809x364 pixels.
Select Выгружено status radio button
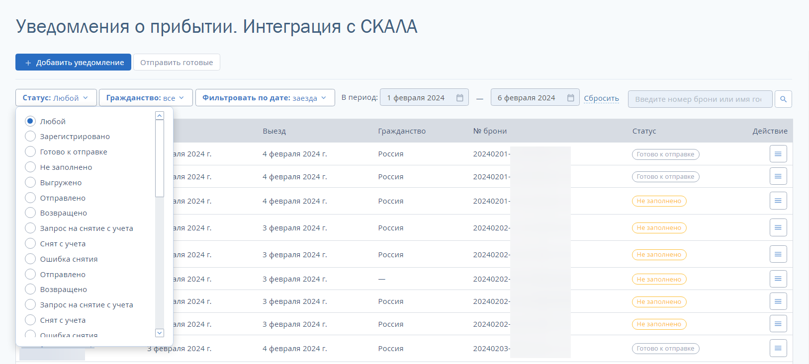(30, 182)
